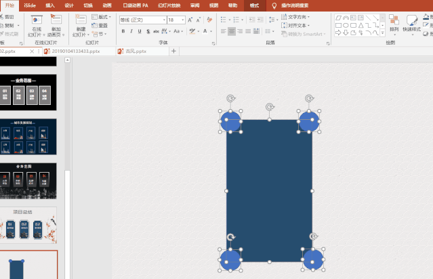This screenshot has width=433, height=279.
Task: Open the iSlide ribbon tab
Action: [x=30, y=5]
